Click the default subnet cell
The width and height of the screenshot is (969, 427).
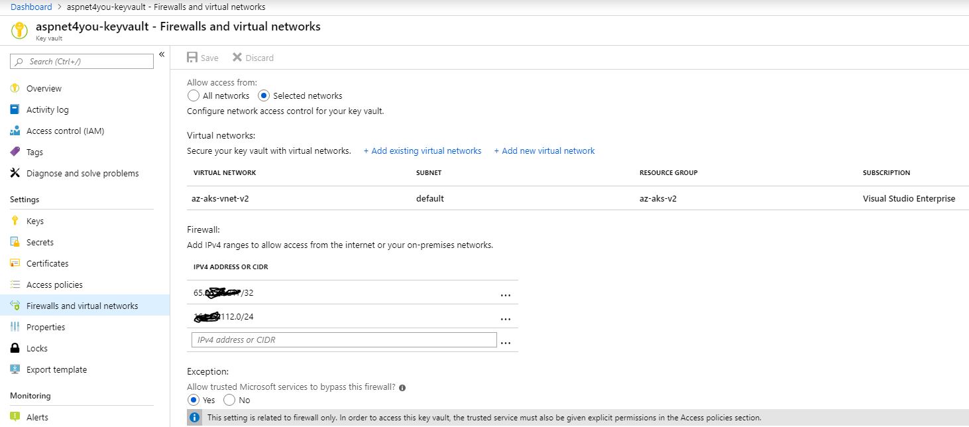(x=430, y=198)
